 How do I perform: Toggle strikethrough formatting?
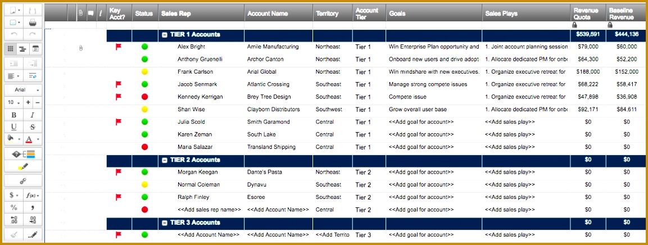click(x=32, y=127)
